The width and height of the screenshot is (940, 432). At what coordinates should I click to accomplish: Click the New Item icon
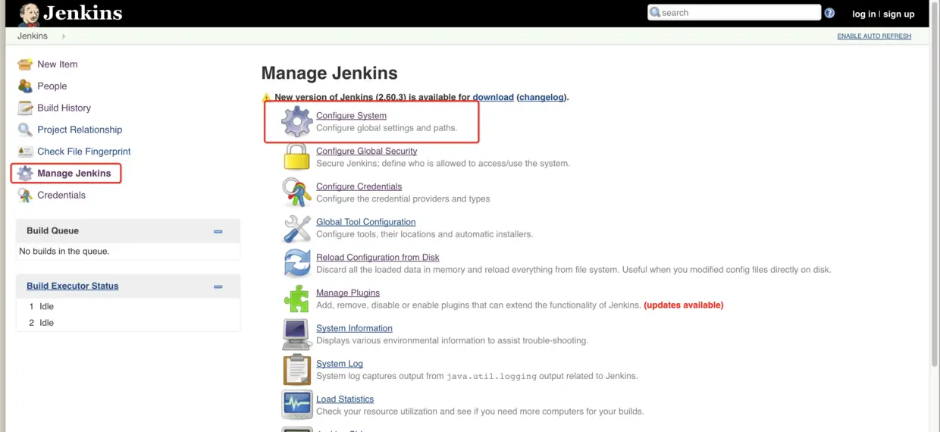point(25,64)
